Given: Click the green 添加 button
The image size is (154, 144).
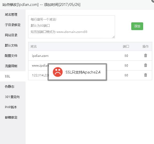Looking at the screenshot, I should click(137, 26).
